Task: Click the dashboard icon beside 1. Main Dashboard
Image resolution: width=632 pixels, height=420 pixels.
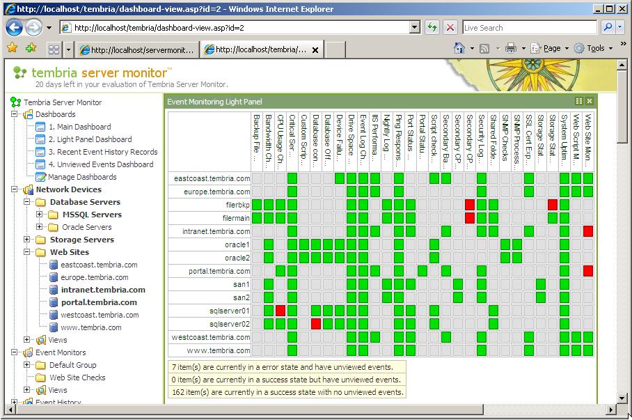Action: (40, 127)
